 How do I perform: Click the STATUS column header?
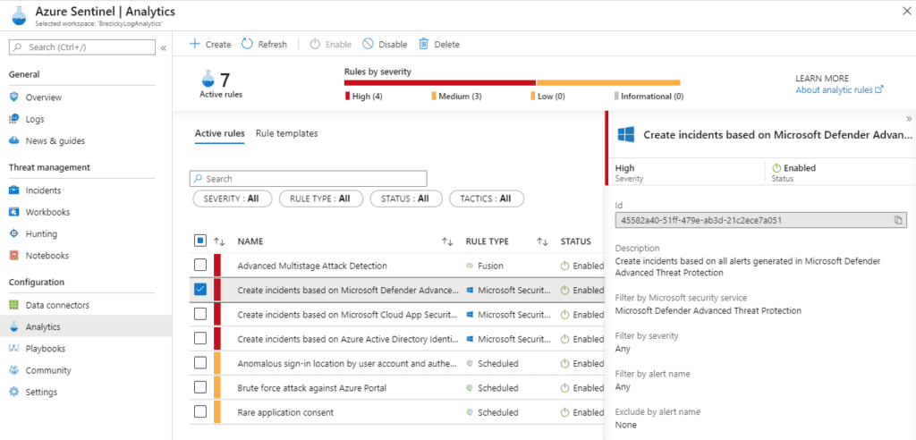pyautogui.click(x=576, y=241)
